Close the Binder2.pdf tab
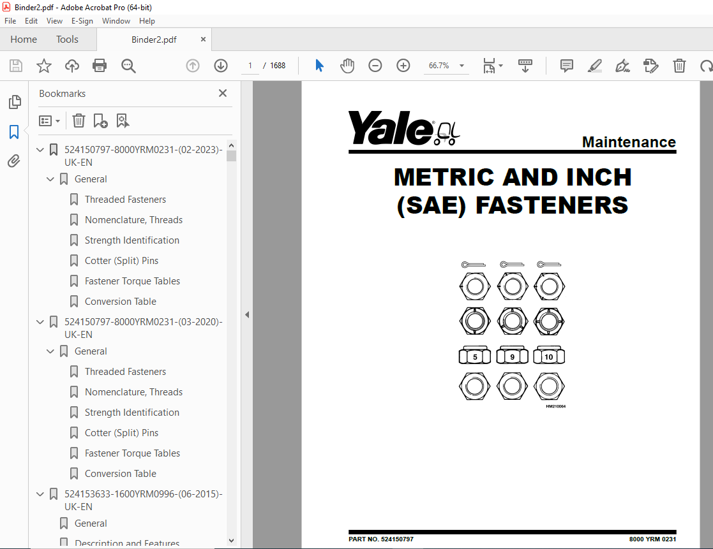 [203, 40]
